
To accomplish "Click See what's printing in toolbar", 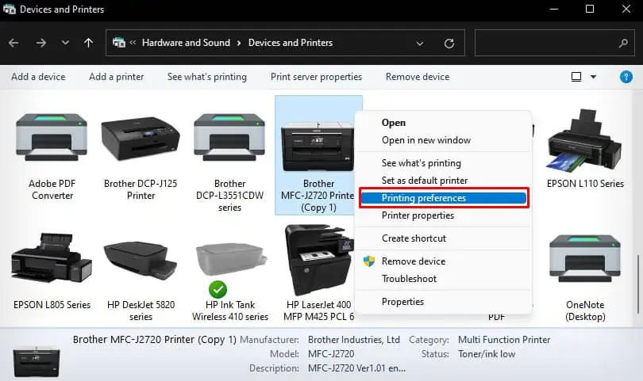I will click(207, 77).
